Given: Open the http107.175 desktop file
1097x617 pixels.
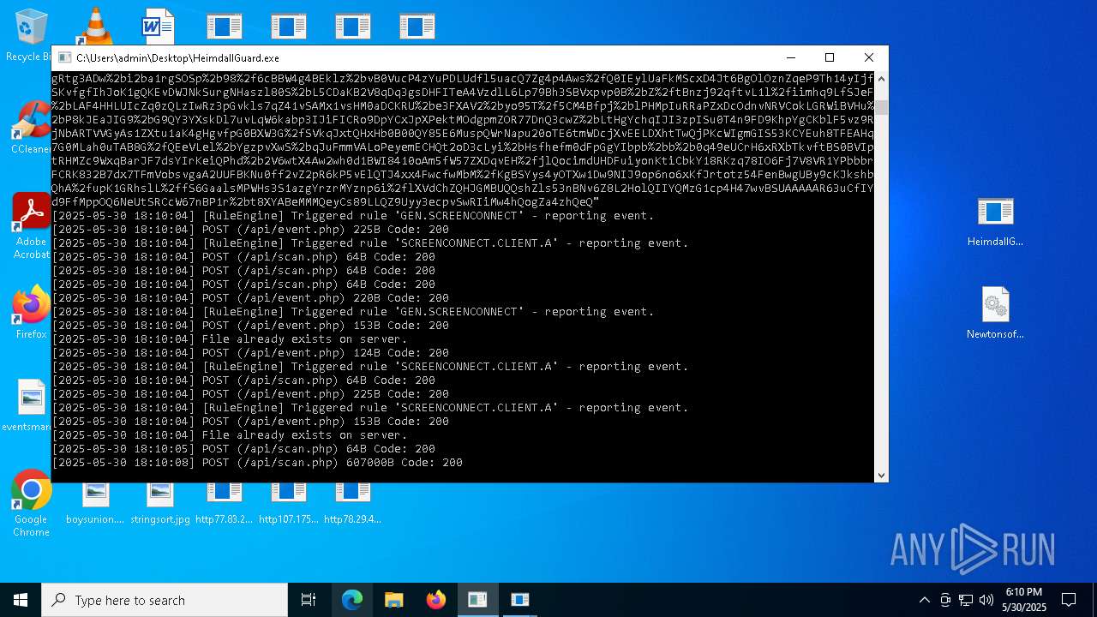Looking at the screenshot, I should click(288, 504).
